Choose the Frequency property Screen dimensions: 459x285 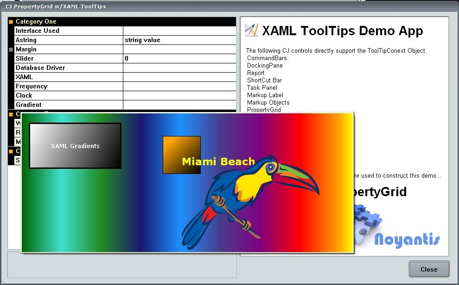point(69,87)
